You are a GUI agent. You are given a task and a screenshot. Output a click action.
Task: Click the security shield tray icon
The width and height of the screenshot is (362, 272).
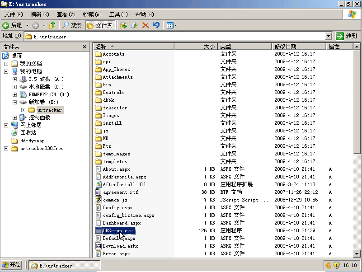point(337,265)
